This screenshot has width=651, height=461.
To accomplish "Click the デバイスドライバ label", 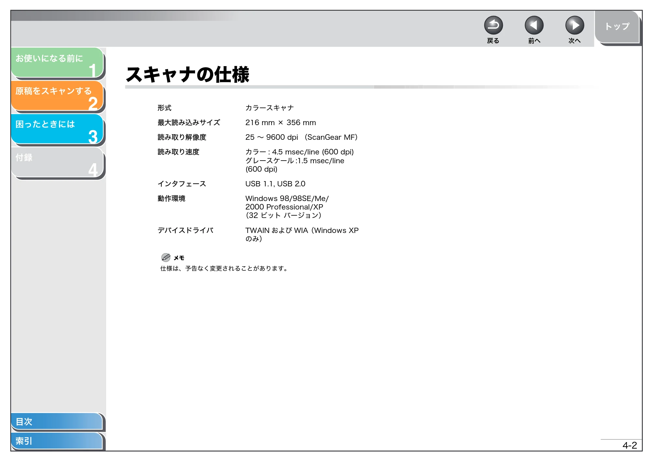I will (186, 230).
